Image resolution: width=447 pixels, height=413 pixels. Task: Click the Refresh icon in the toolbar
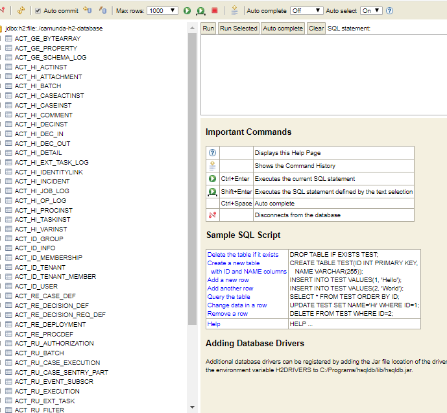[21, 11]
